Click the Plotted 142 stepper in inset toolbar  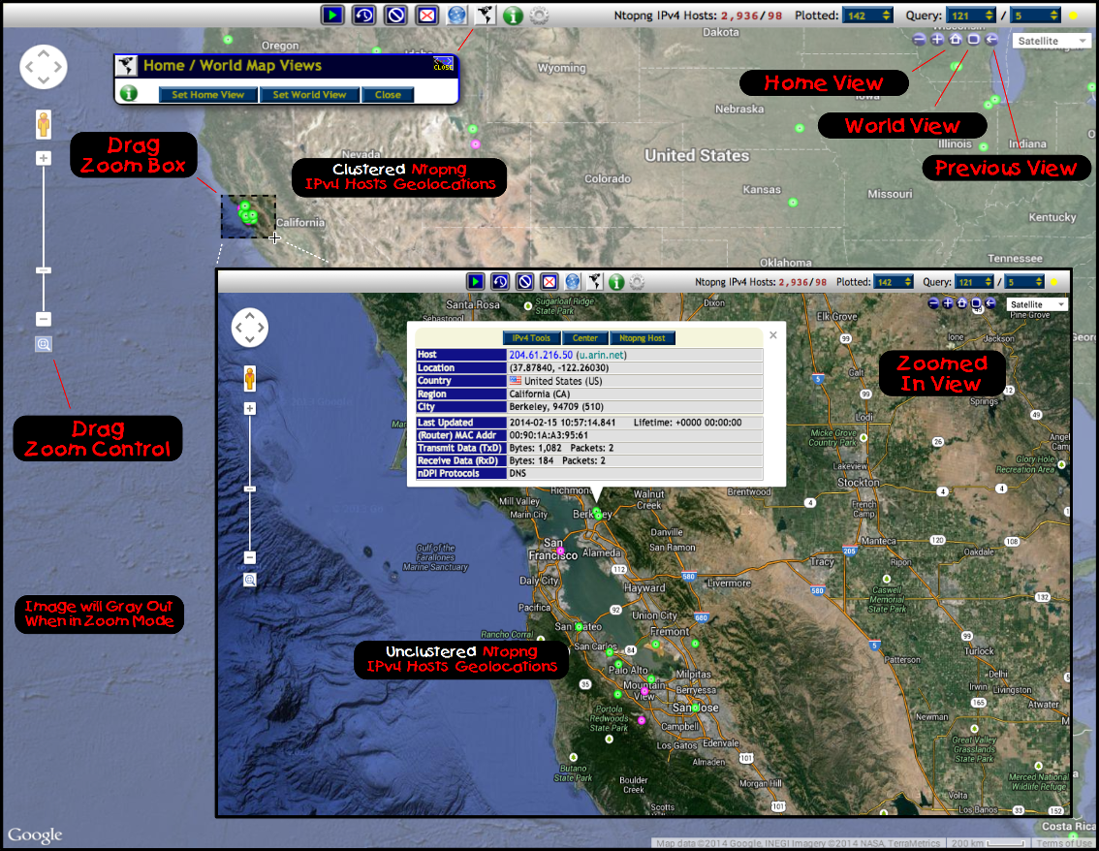pyautogui.click(x=893, y=282)
